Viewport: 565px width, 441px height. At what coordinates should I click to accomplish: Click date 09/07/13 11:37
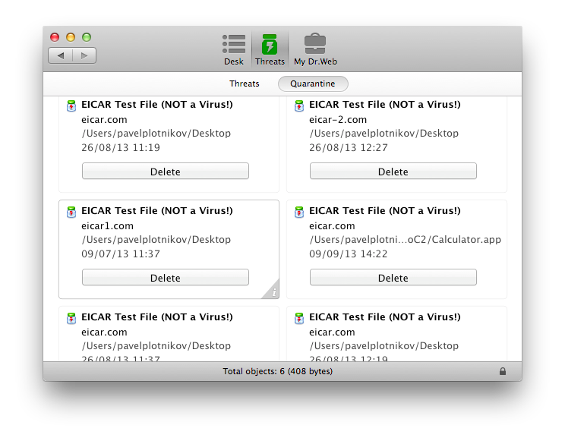tap(120, 254)
